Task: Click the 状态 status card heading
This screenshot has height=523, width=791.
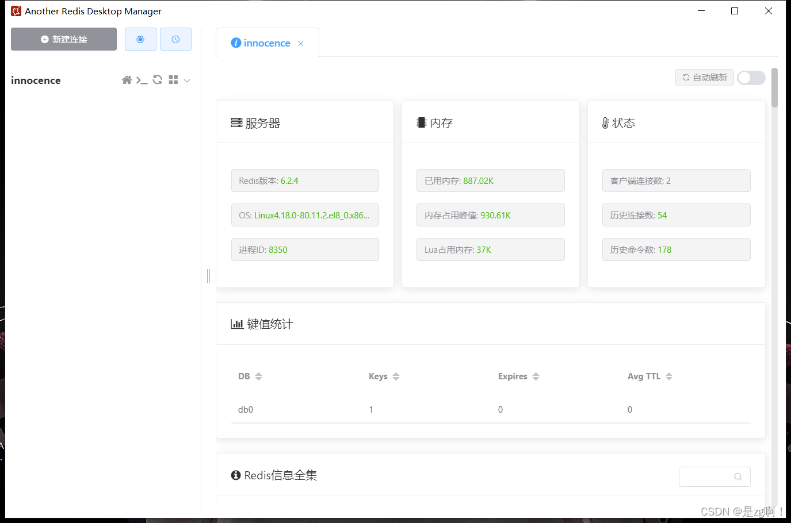Action: pos(618,123)
